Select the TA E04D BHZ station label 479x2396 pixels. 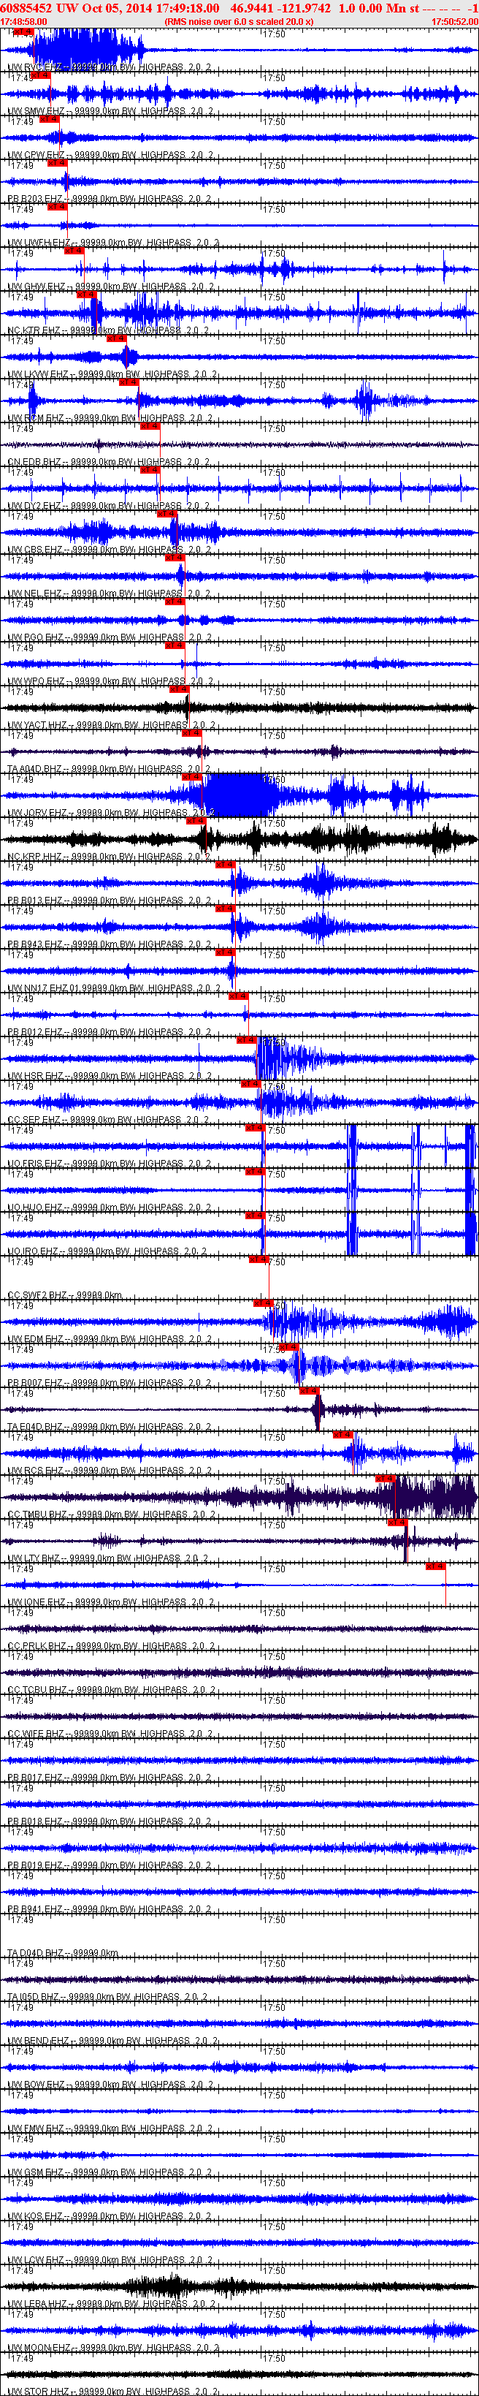click(x=109, y=1426)
